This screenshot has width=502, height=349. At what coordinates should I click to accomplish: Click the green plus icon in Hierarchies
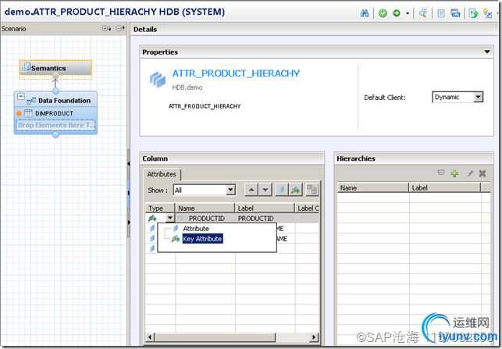tap(454, 173)
